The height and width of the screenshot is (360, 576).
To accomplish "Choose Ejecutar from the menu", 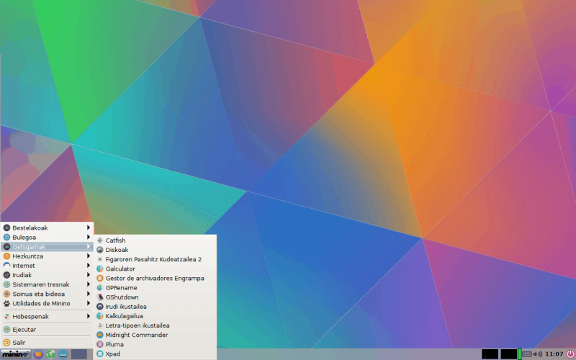I will tap(47, 330).
